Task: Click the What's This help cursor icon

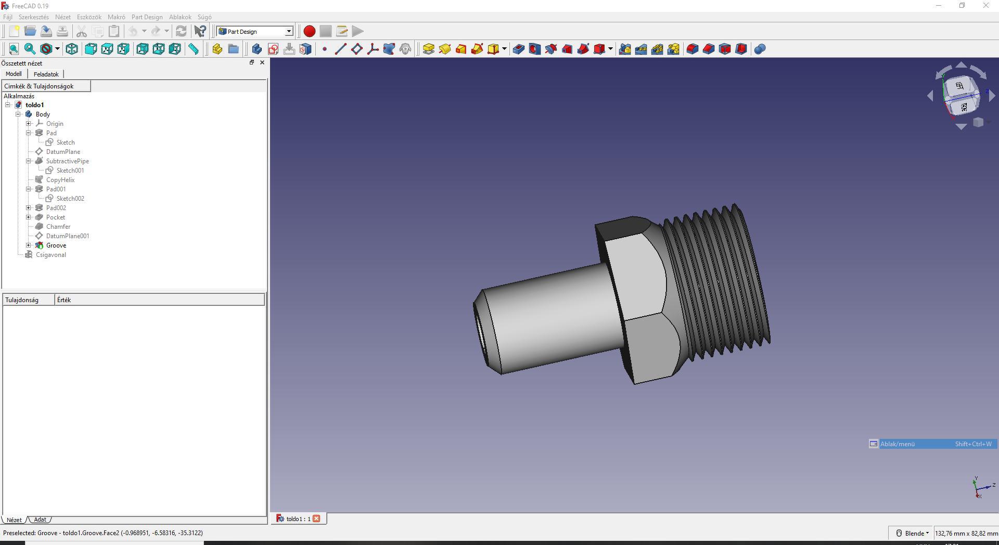Action: click(200, 31)
